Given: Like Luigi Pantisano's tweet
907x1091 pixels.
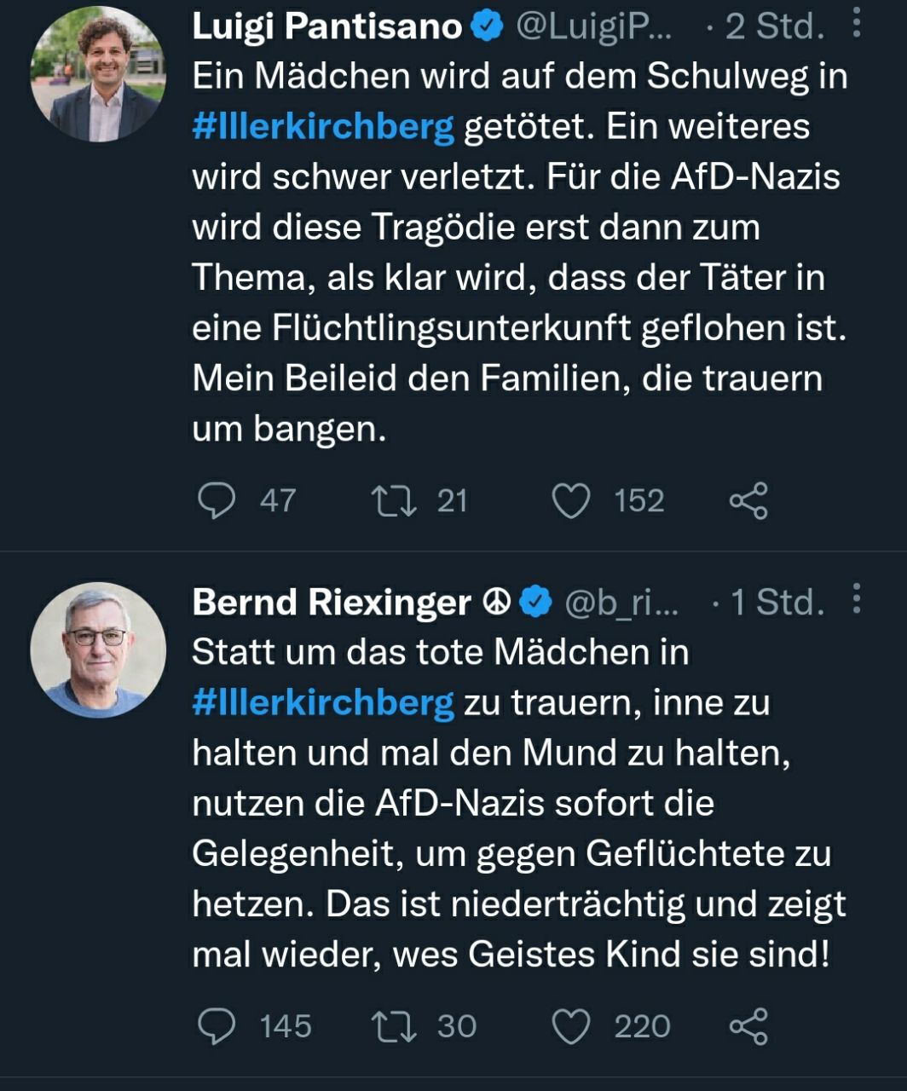Looking at the screenshot, I should (x=571, y=500).
